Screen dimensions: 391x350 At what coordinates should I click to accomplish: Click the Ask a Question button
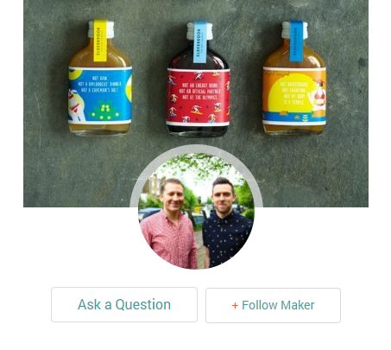124,304
